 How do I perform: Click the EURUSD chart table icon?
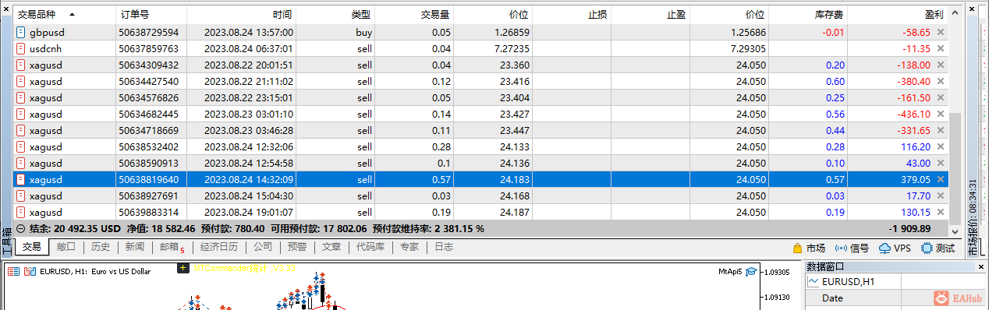pyautogui.click(x=14, y=271)
